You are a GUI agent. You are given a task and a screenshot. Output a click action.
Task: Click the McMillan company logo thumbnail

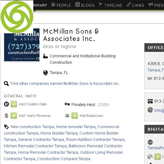pos(22,45)
